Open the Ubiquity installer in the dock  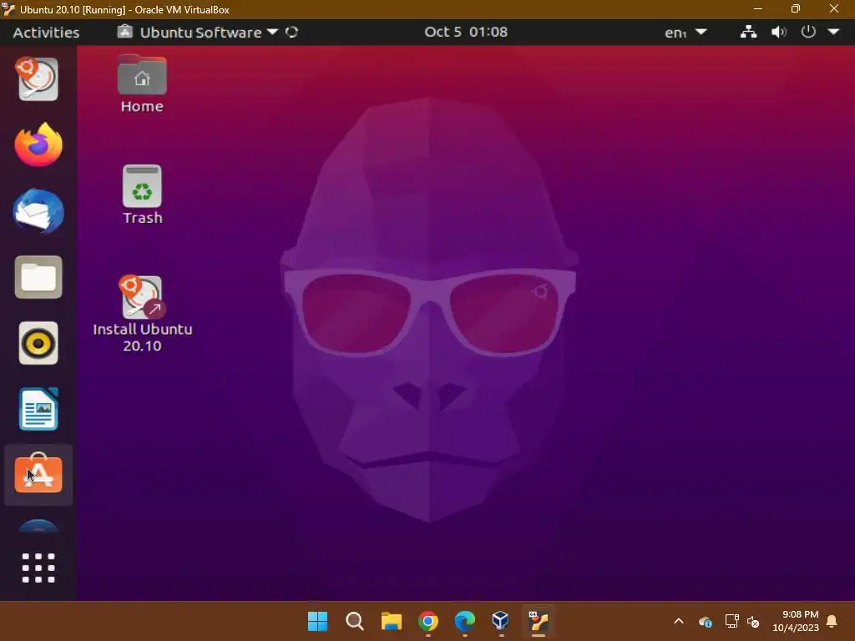pos(38,79)
